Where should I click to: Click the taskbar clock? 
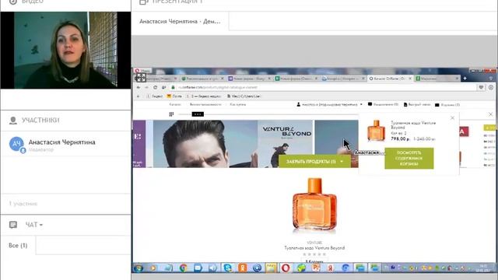pyautogui.click(x=483, y=268)
